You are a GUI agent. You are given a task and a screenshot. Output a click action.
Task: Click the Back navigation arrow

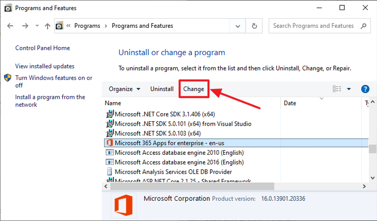tap(11, 26)
